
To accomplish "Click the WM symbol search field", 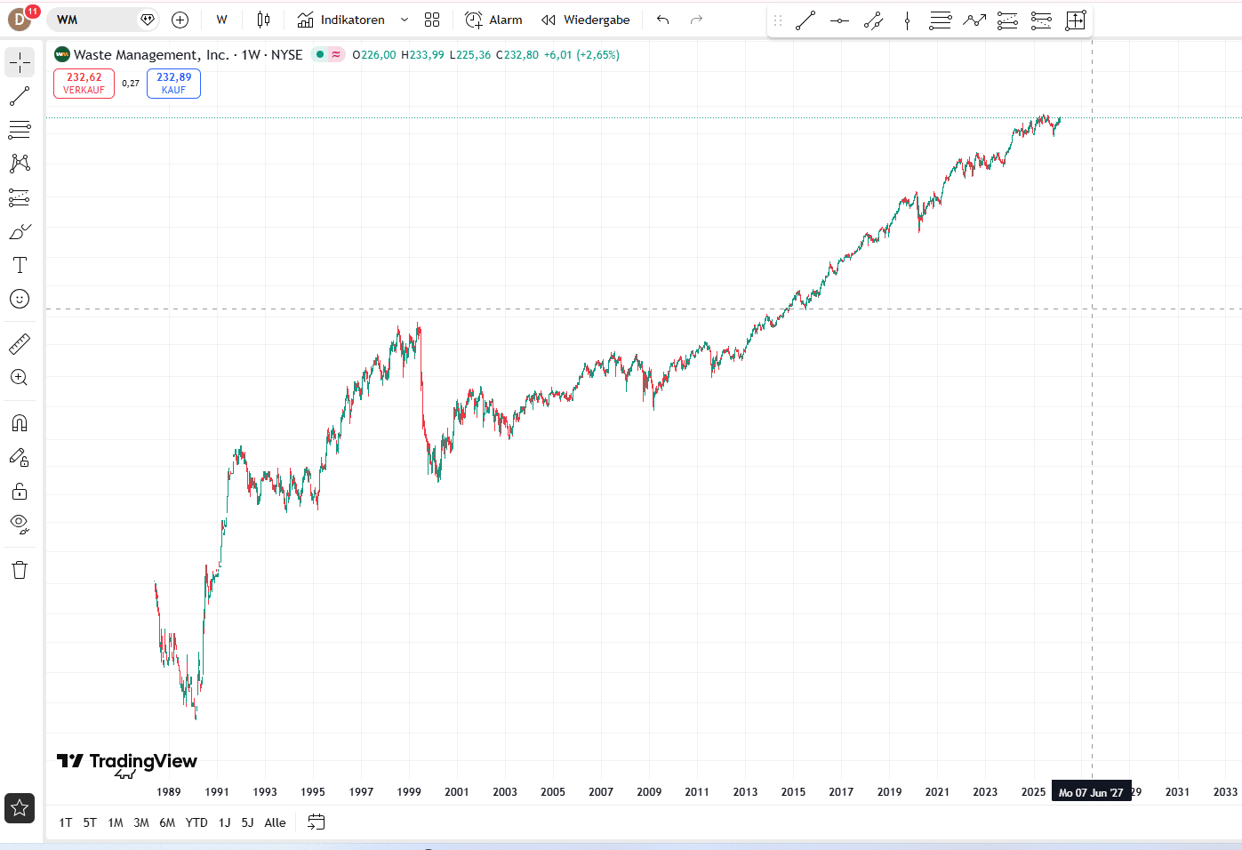I will tap(93, 20).
